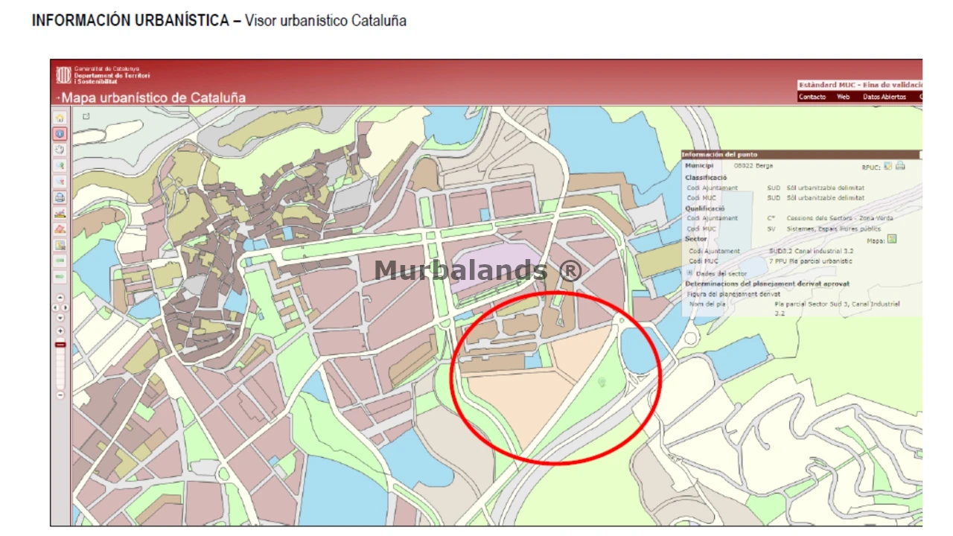The image size is (953, 536).
Task: Click the detach map icon at top-left of map
Action: [x=86, y=116]
